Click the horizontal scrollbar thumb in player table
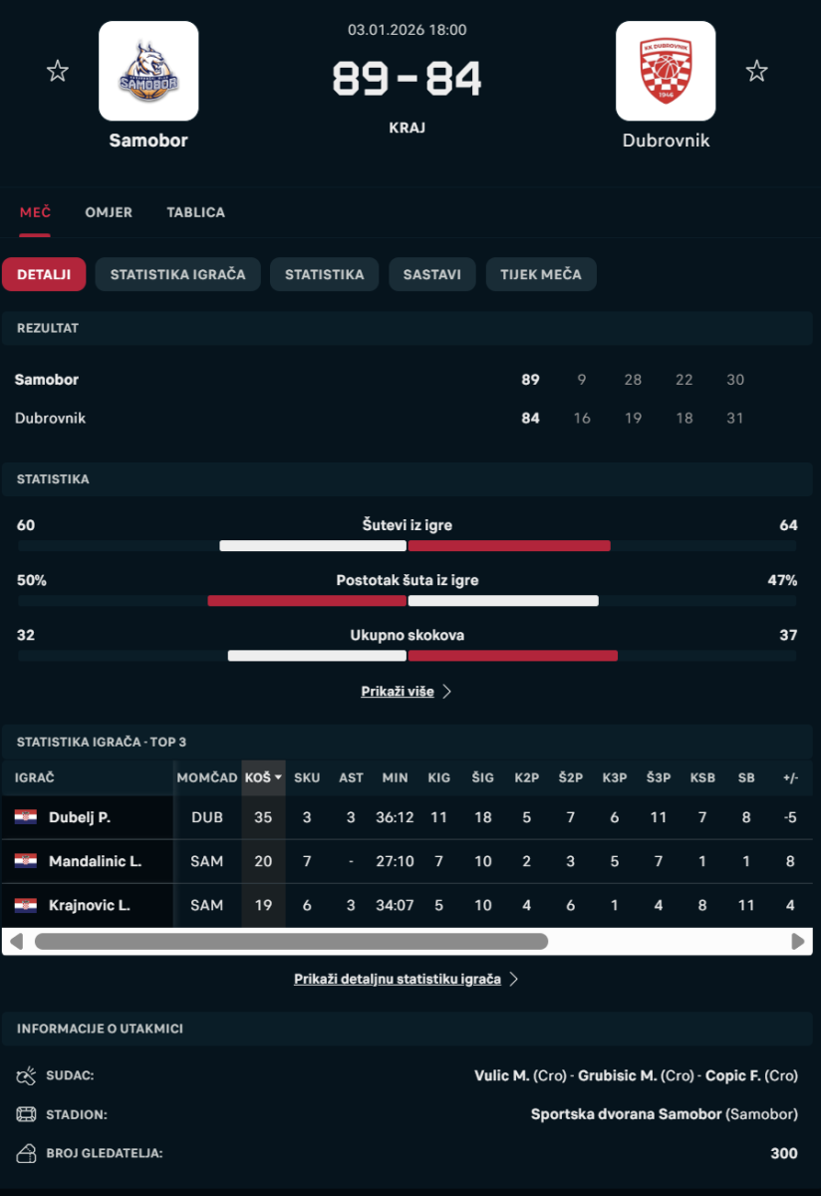Viewport: 821px width, 1196px height. click(291, 941)
